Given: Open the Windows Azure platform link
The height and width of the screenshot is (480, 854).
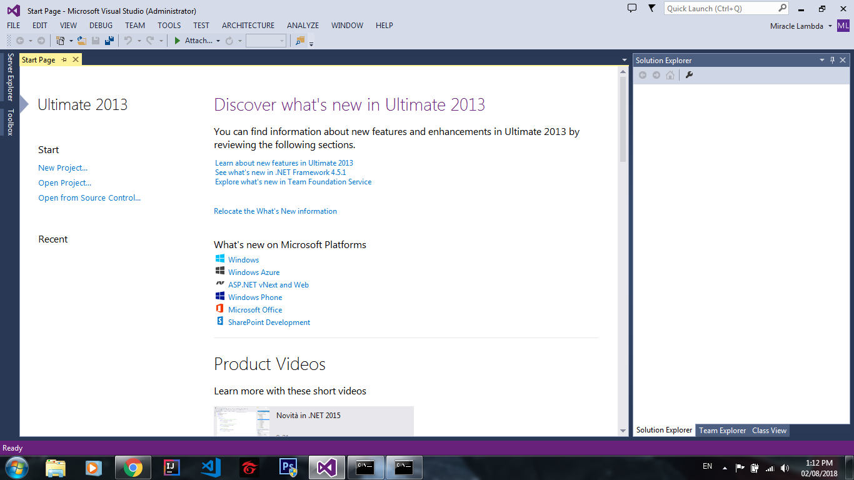Looking at the screenshot, I should (x=254, y=272).
